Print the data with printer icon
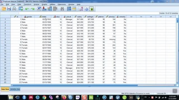179x100 pixels. click(14, 9)
